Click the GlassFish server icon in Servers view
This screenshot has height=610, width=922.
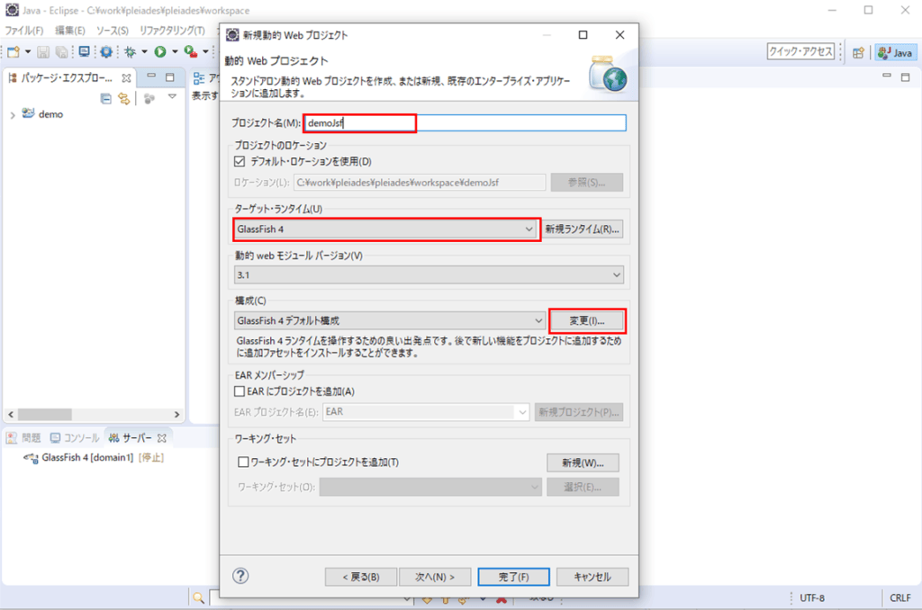click(32, 457)
